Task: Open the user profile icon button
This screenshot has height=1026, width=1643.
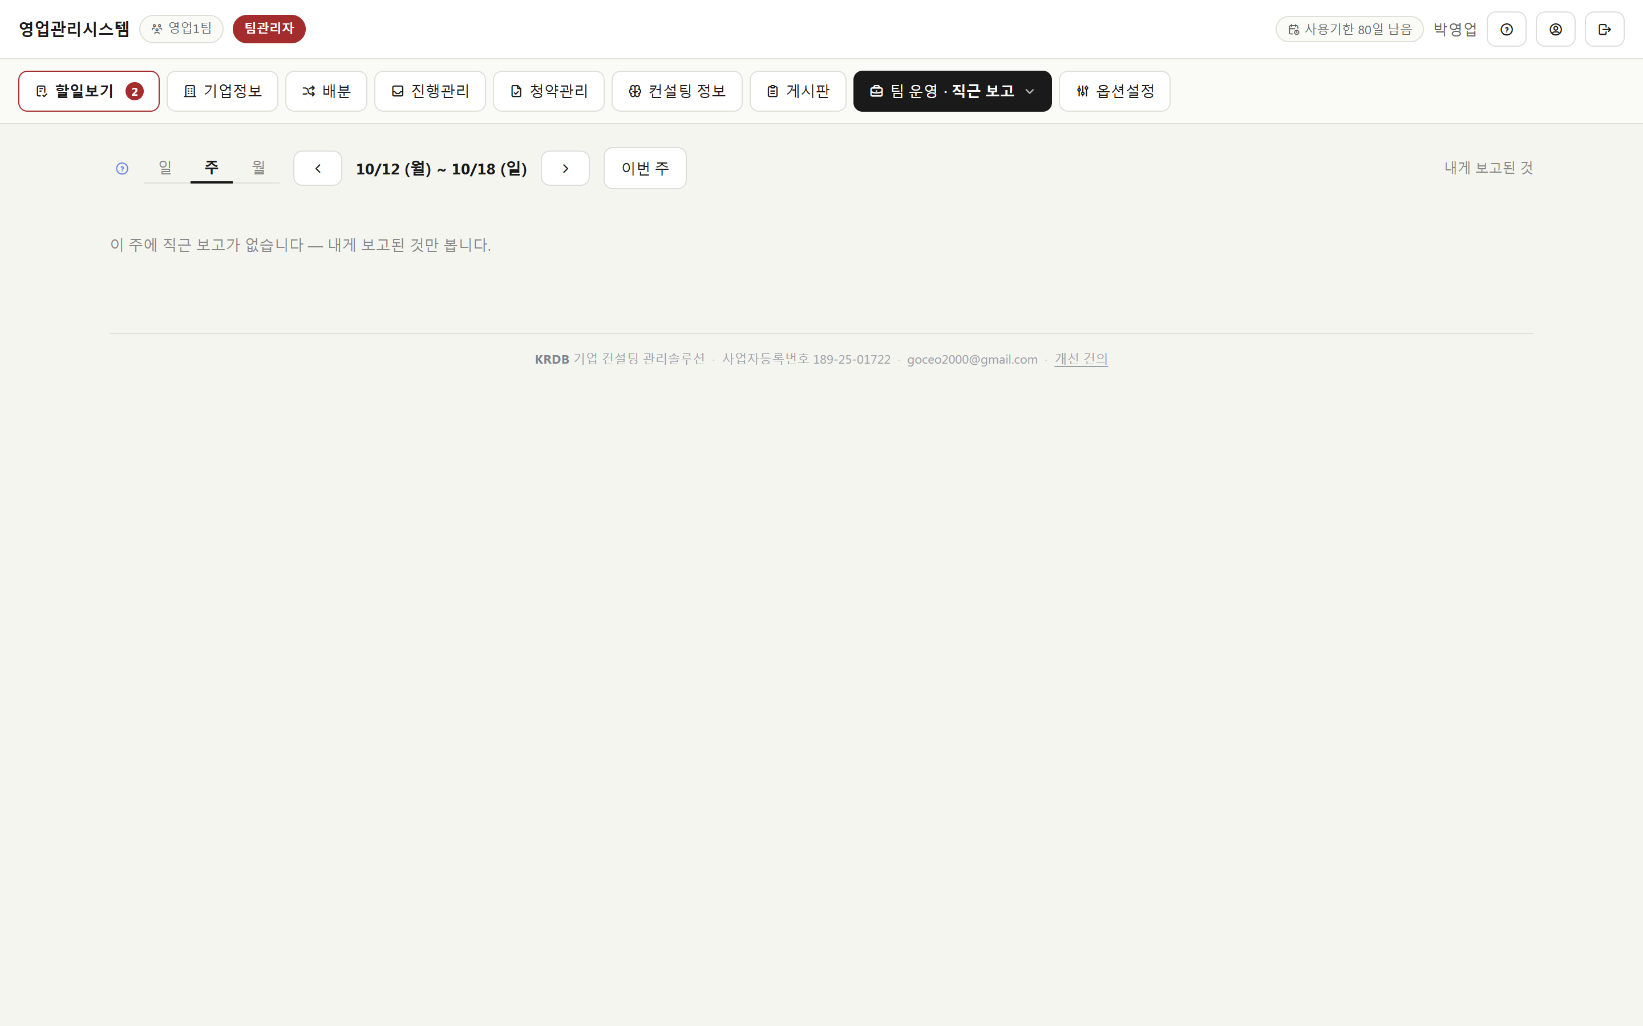Action: 1555,29
